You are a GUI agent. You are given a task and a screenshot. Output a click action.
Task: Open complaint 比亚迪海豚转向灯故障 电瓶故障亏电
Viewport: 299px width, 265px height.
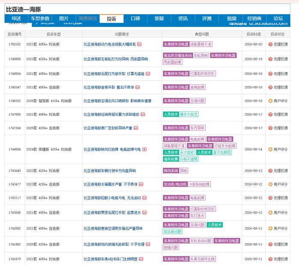tap(112, 150)
